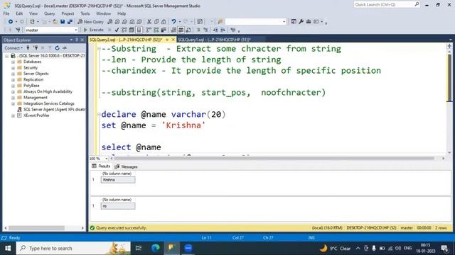This screenshot has height=255, width=455.
Task: Open the 100 % zoom level dropdown
Action: [106, 159]
